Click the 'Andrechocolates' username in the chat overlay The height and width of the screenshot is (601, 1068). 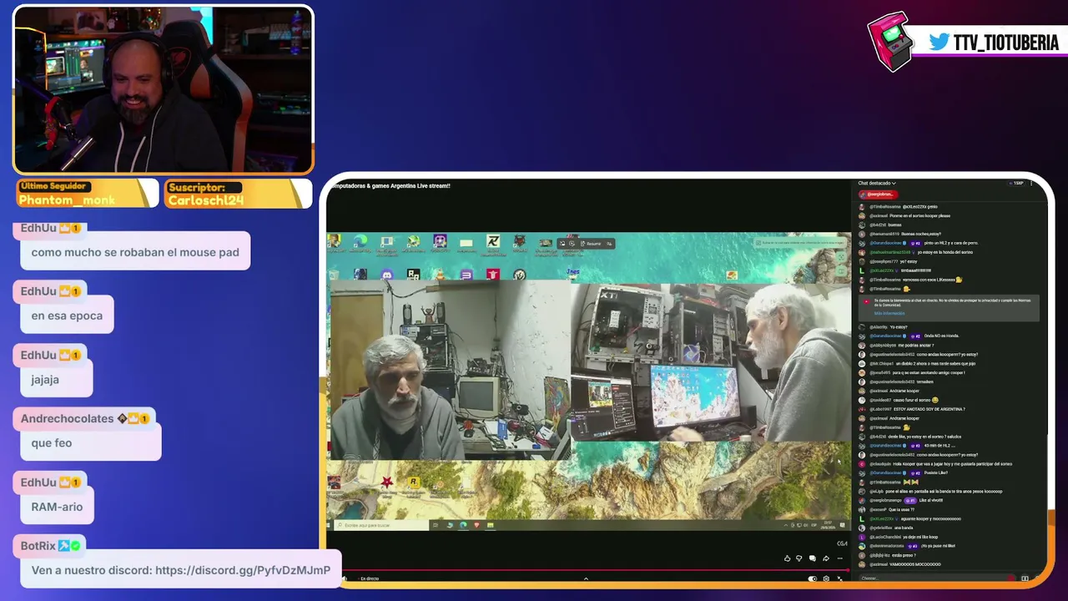click(67, 419)
